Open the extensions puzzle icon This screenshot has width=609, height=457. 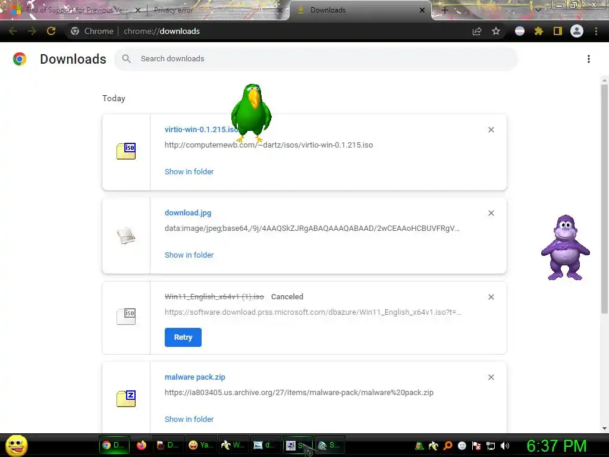pyautogui.click(x=539, y=31)
